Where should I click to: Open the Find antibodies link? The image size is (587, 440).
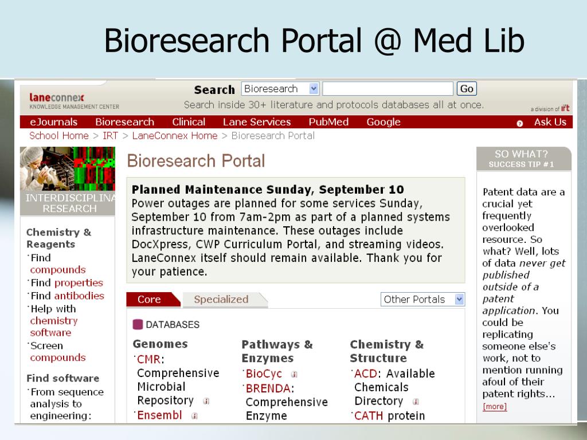click(x=79, y=296)
